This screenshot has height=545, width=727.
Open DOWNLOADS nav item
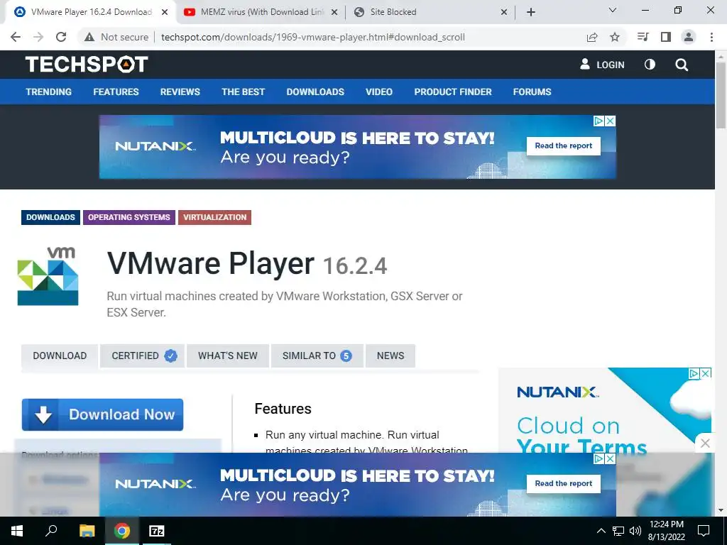pos(315,92)
